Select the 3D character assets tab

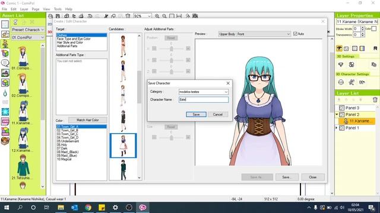pos(5,44)
